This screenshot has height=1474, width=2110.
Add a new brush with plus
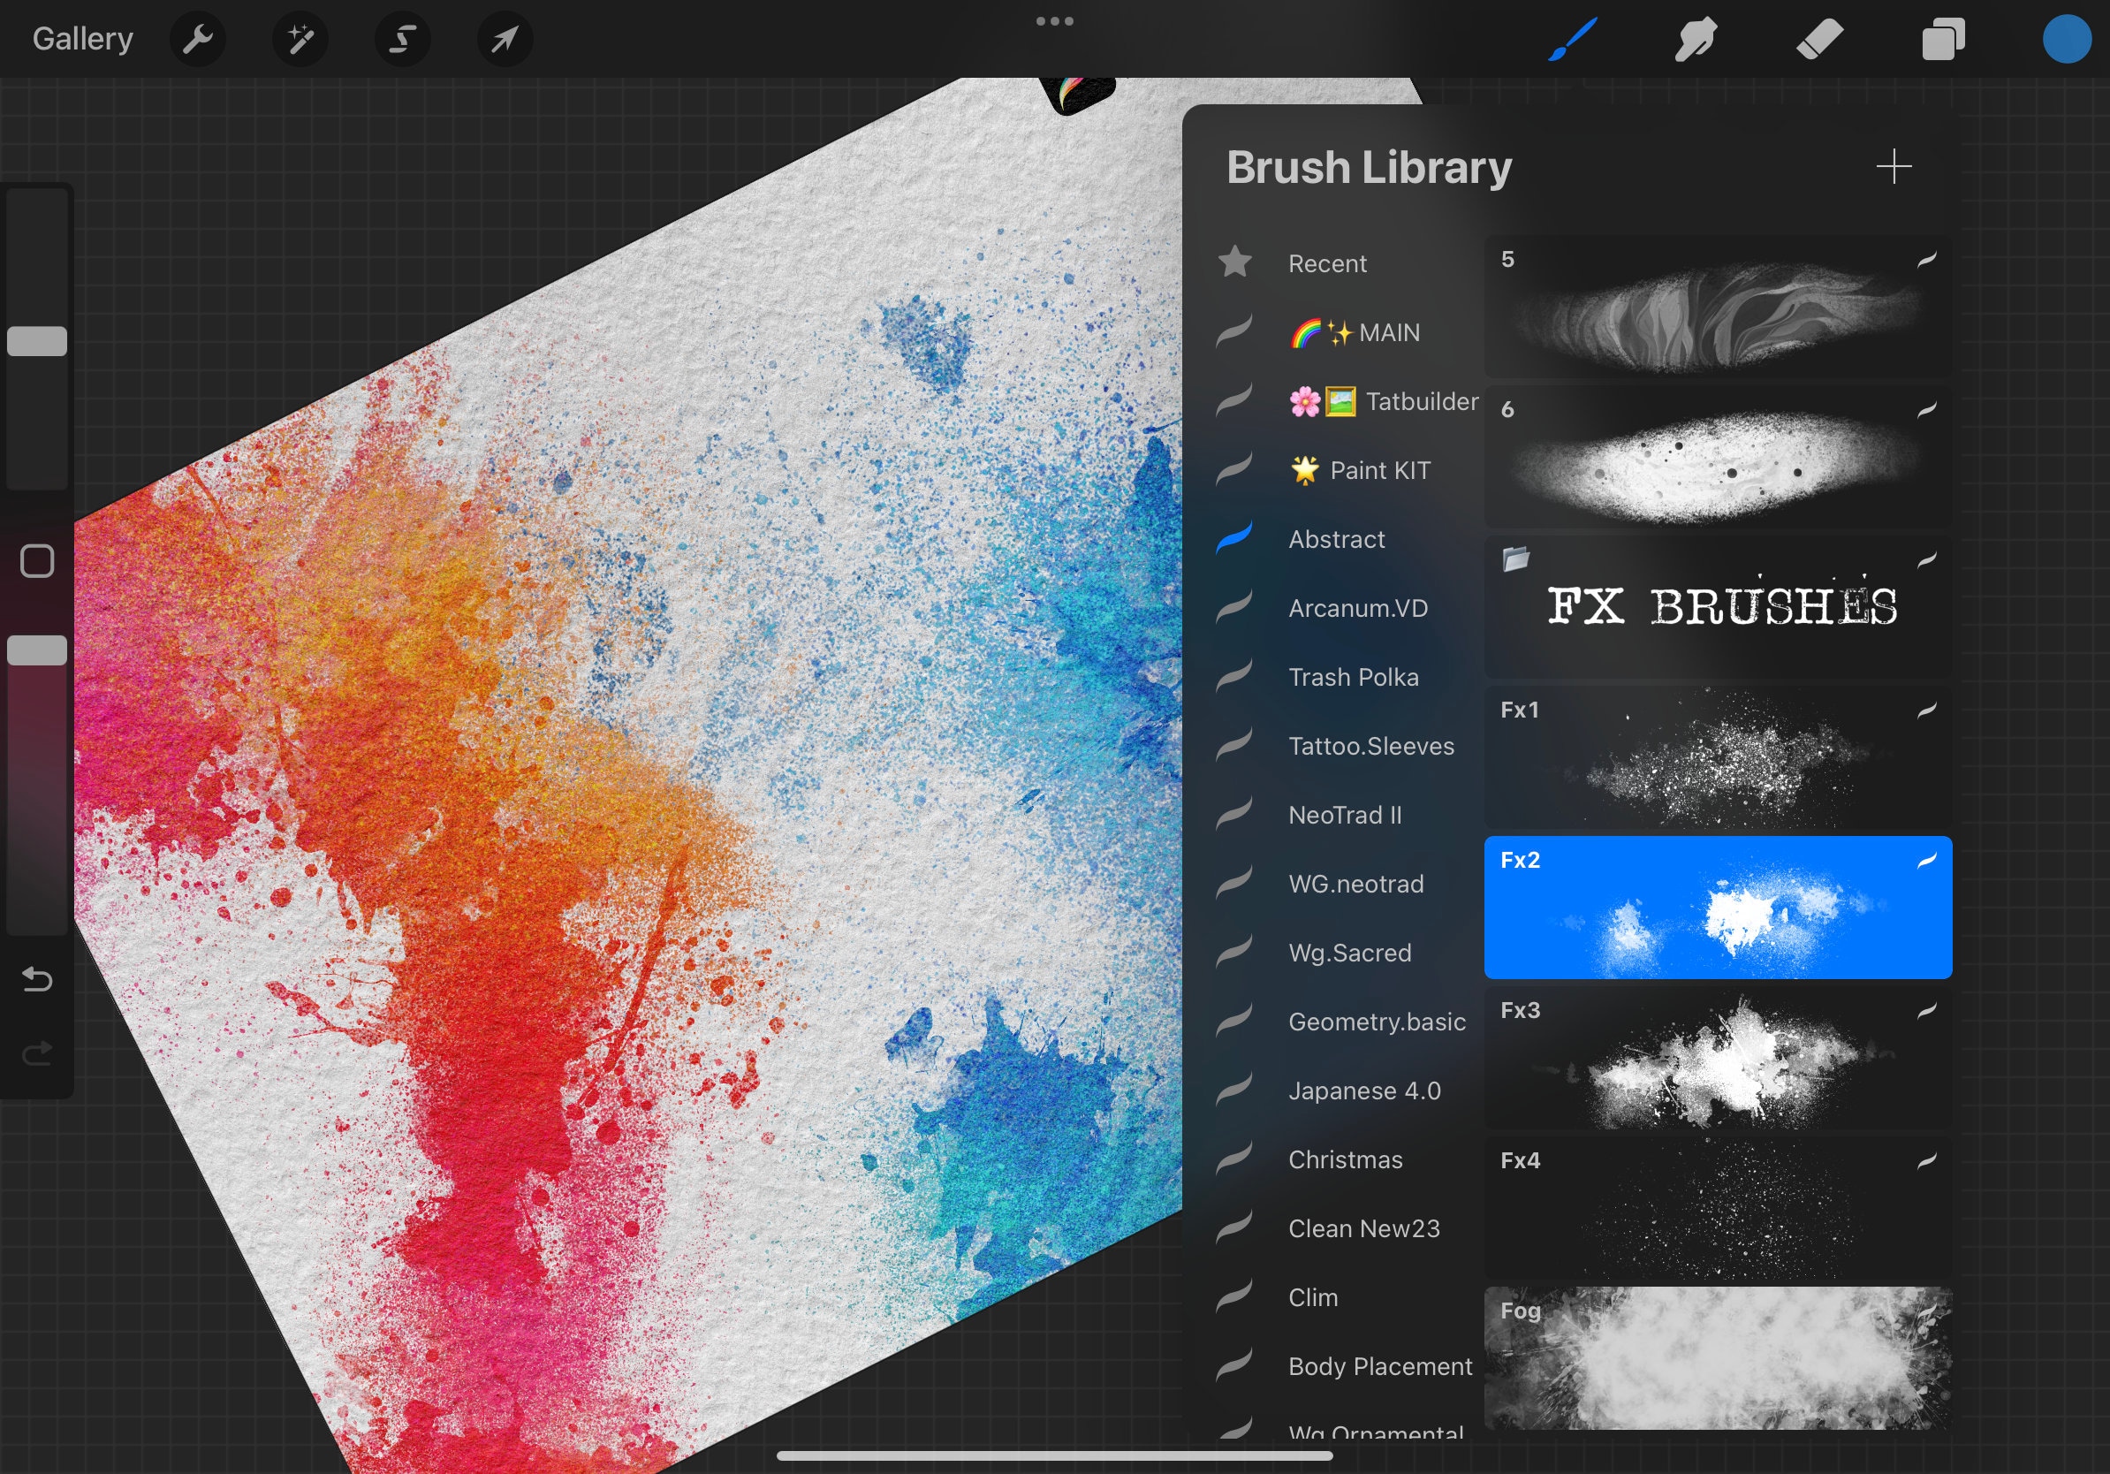1894,166
